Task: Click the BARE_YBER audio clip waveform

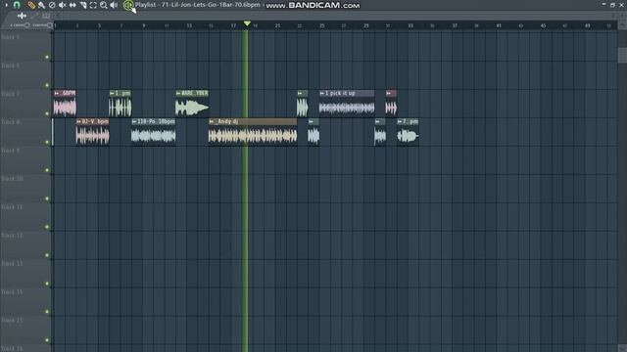Action: (192, 108)
